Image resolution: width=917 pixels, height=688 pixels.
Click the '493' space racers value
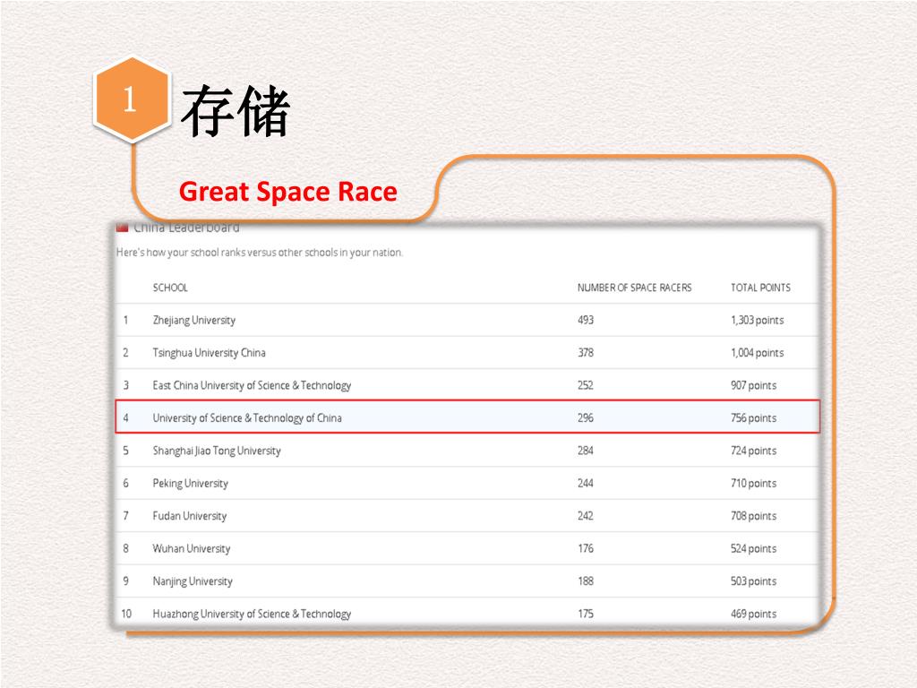coord(586,320)
